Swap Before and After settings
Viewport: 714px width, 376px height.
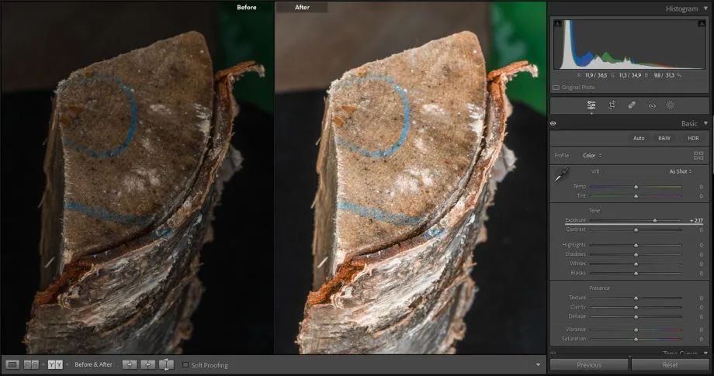pos(166,364)
